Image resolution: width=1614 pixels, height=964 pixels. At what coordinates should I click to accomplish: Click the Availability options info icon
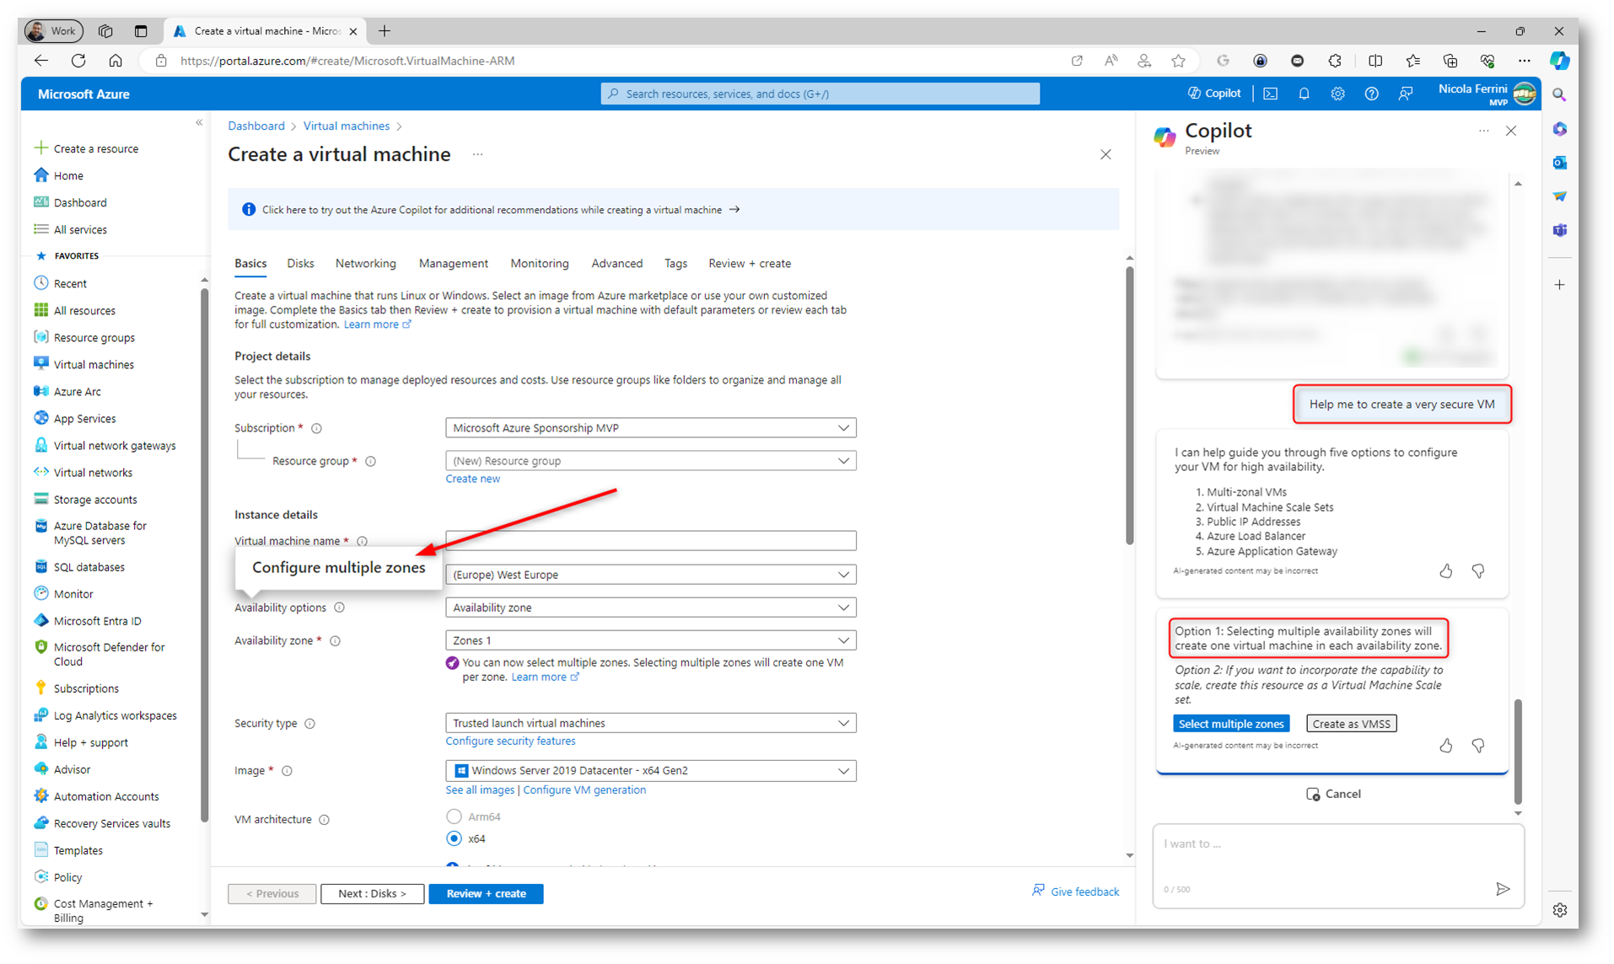tap(339, 608)
